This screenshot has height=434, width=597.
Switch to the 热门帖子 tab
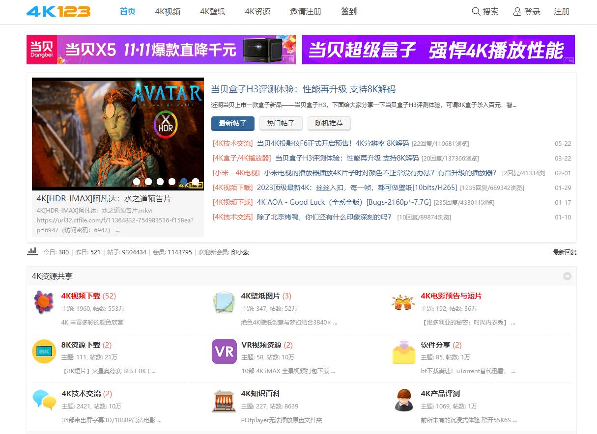pos(281,123)
